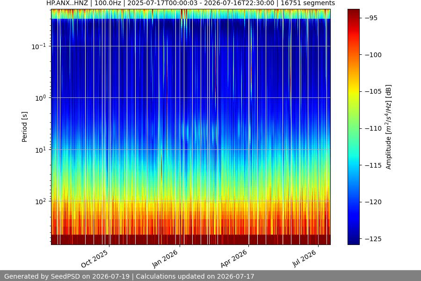This screenshot has height=281, width=421.
Task: Click the amplitude colorbar gradient
Action: pyautogui.click(x=353, y=127)
